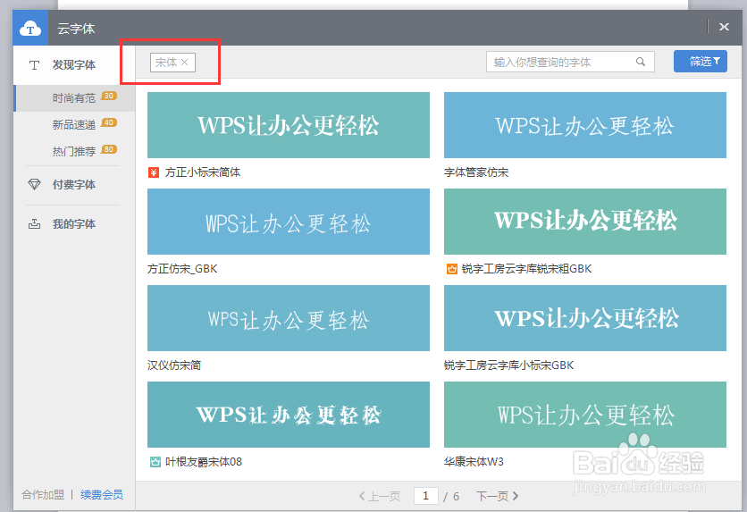747x512 pixels.
Task: Click the T icon for 发现字体
Action: pyautogui.click(x=34, y=64)
